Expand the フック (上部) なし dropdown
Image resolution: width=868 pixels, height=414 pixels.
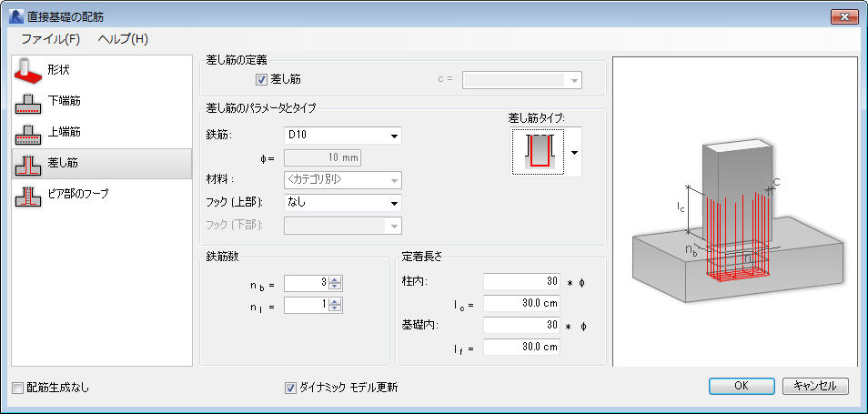coord(343,203)
